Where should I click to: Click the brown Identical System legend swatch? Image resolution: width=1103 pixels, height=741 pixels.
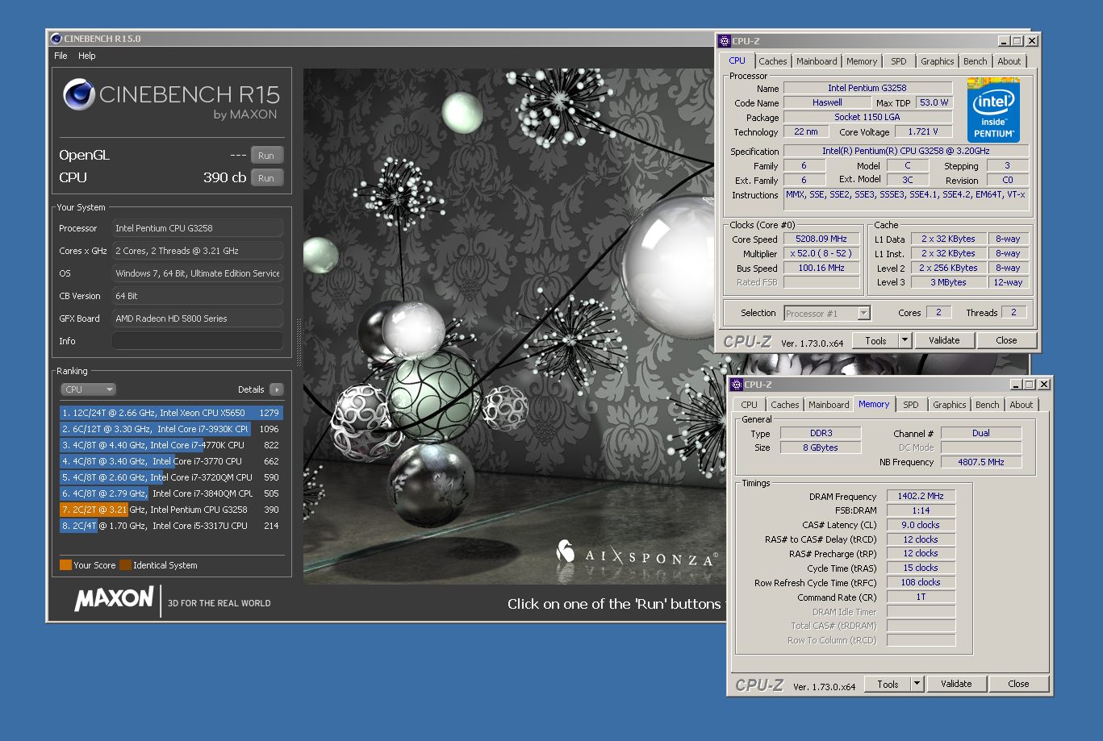pos(125,565)
